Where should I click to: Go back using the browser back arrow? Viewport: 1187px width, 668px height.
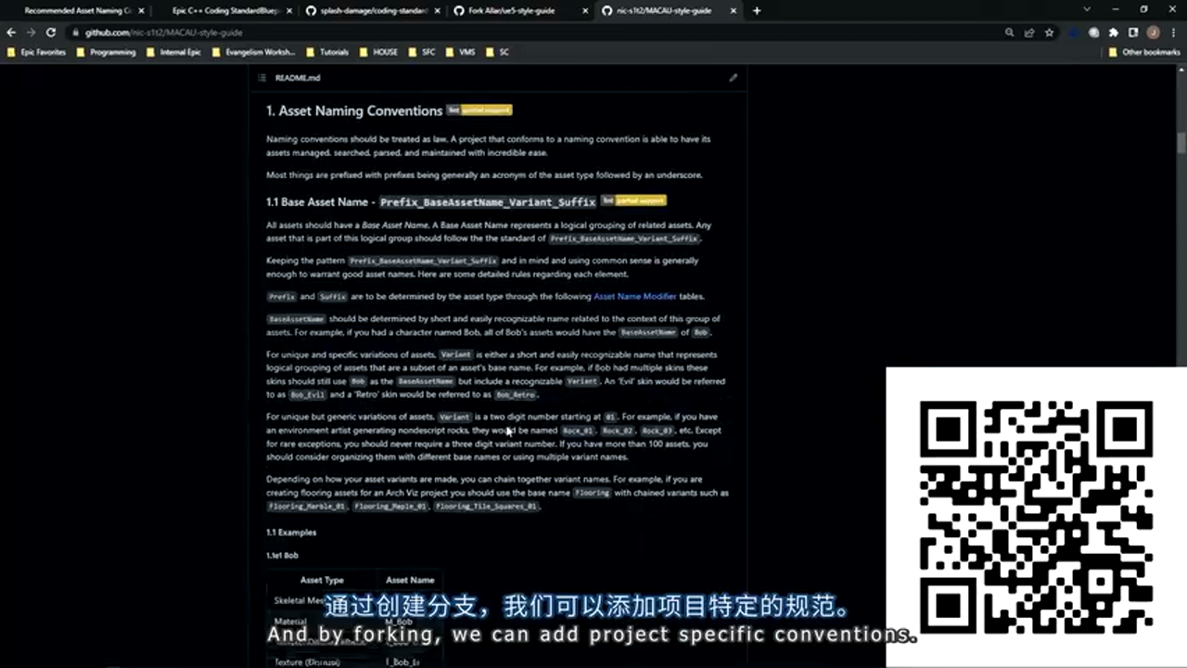tap(11, 32)
